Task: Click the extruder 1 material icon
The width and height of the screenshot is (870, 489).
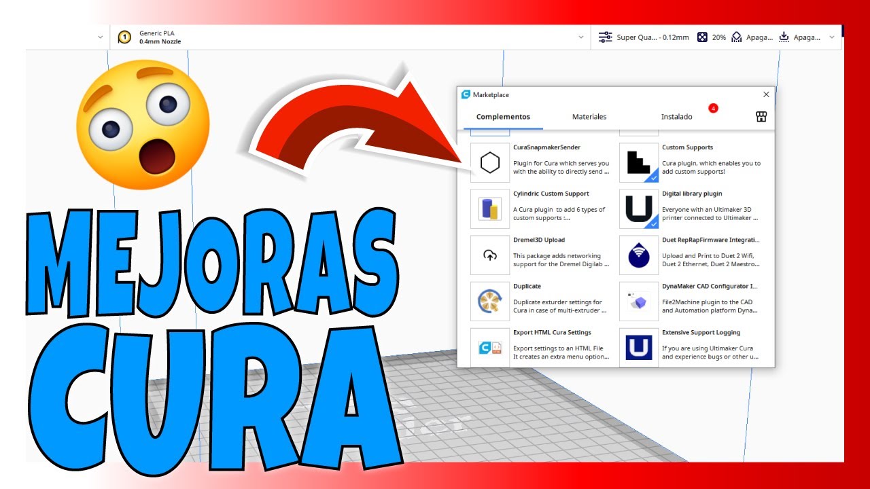Action: tap(124, 37)
